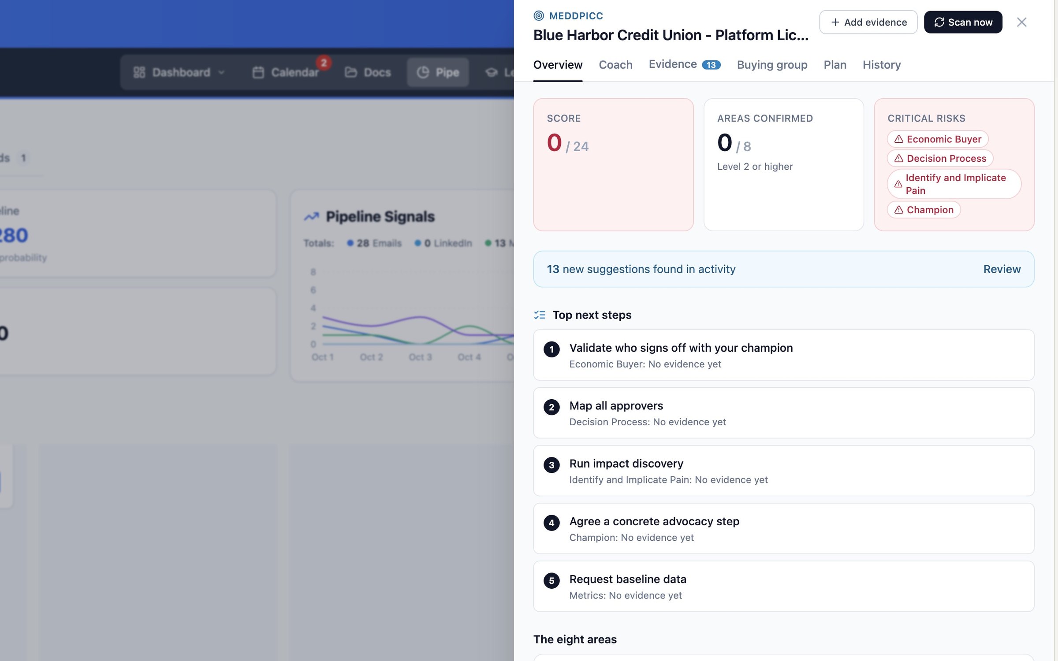Viewport: 1058px width, 661px height.
Task: Click '28 Emails' legend in Pipeline Signals
Action: point(375,243)
